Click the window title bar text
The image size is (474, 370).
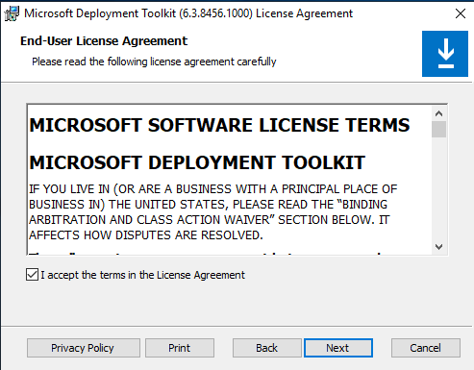pos(188,13)
